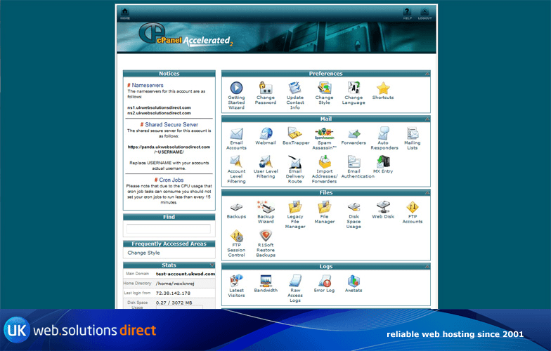Open the Backup Wizard
551x351 pixels.
[x=265, y=207]
